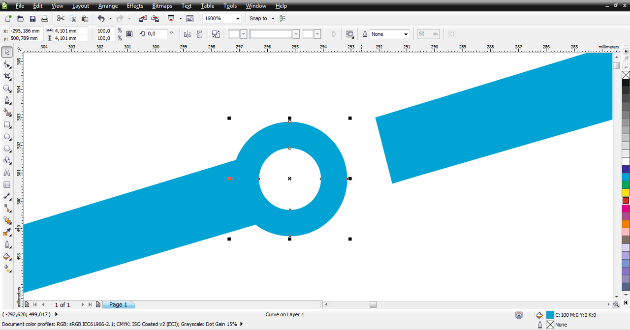Click the no-color X swatch in palette

pyautogui.click(x=626, y=75)
